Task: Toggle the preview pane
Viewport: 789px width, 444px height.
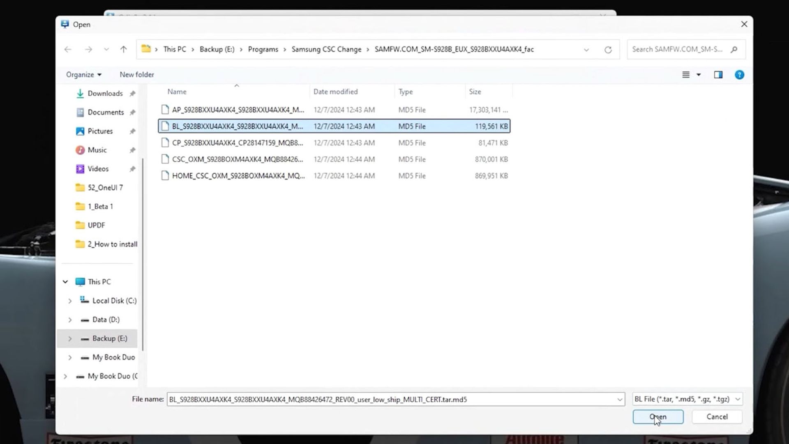Action: click(x=718, y=75)
